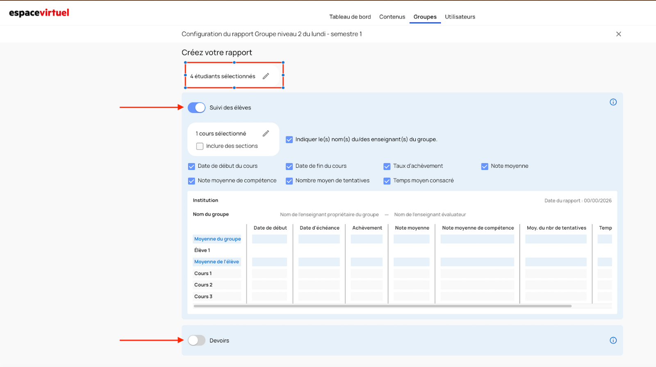
Task: Uncheck the teacher name indication checkbox
Action: [x=289, y=140]
